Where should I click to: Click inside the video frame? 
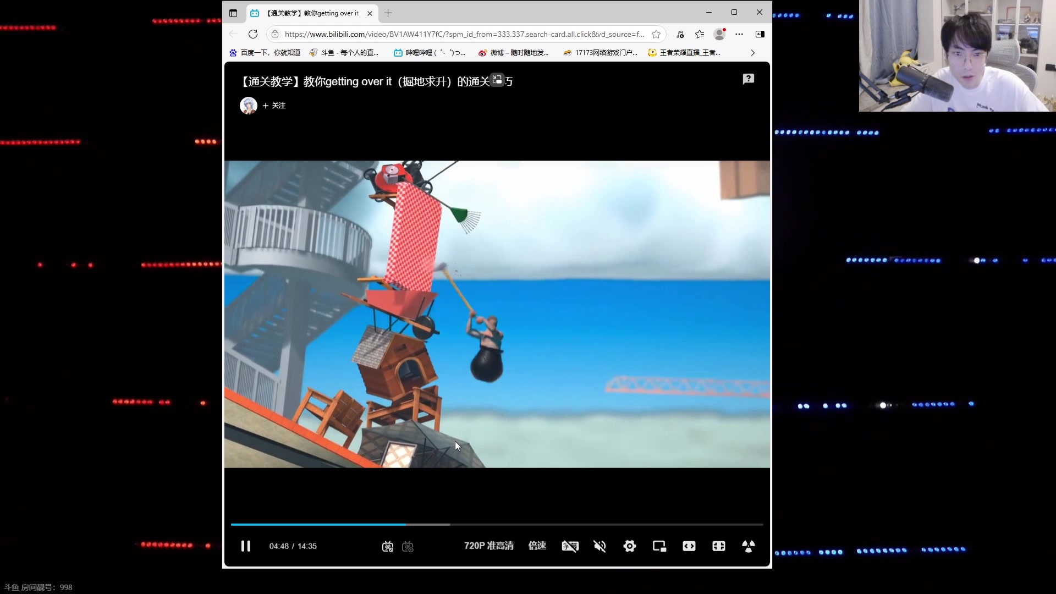[x=497, y=314]
